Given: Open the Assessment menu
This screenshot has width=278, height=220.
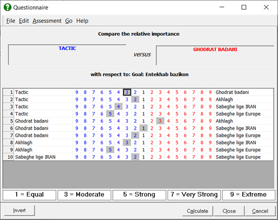Looking at the screenshot, I should tap(47, 21).
